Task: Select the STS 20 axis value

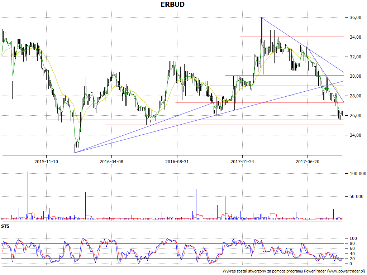Action: [x=352, y=259]
